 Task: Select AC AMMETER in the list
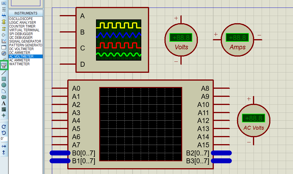click(x=26, y=60)
